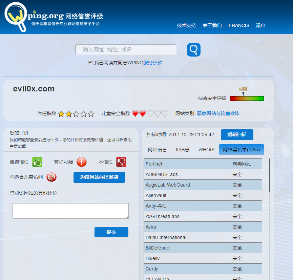
Task: Click the scan time 2017-12-29 21:39:42
Action: pyautogui.click(x=191, y=134)
